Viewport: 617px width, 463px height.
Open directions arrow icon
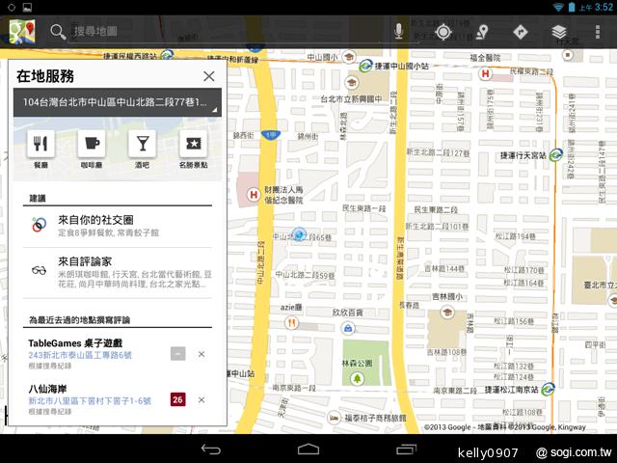pos(521,32)
